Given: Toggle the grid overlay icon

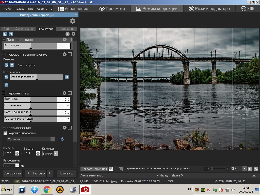Looking at the screenshot, I should point(5,34).
